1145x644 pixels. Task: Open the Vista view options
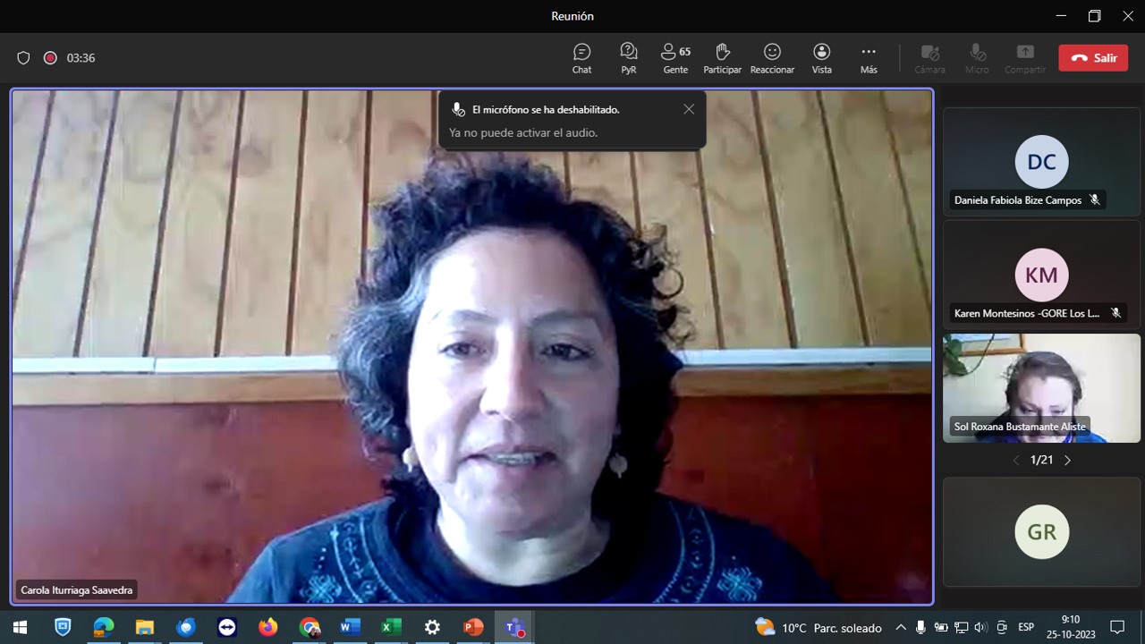tap(822, 58)
